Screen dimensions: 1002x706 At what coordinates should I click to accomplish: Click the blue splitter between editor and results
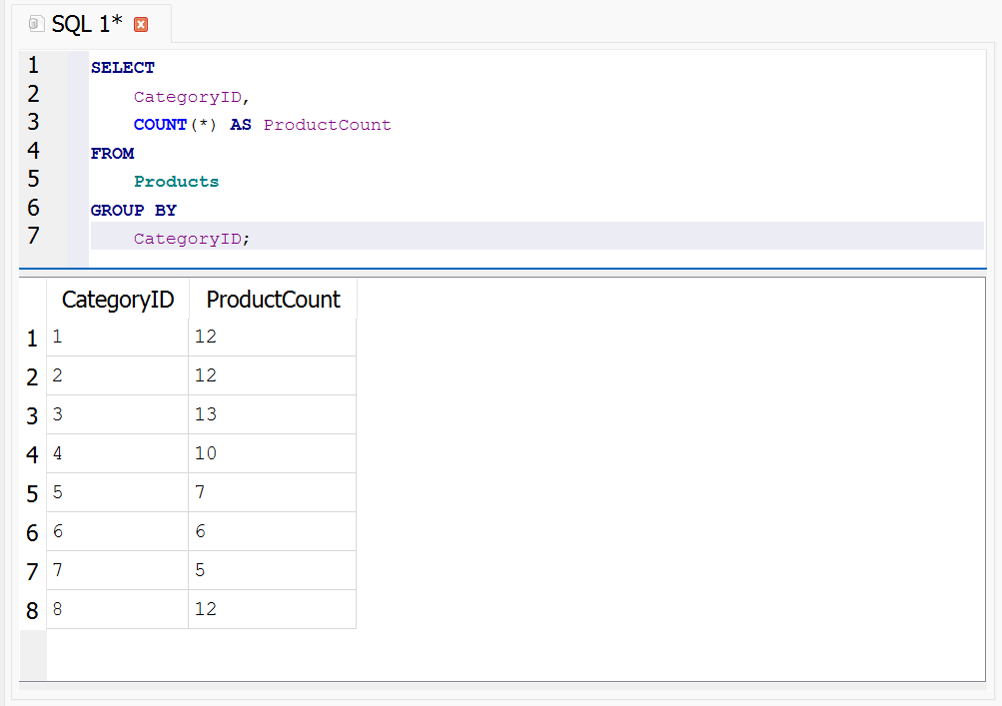501,269
